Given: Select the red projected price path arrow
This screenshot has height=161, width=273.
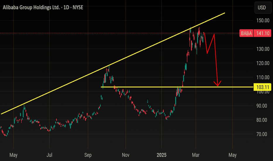Looking at the screenshot, I should point(216,59).
